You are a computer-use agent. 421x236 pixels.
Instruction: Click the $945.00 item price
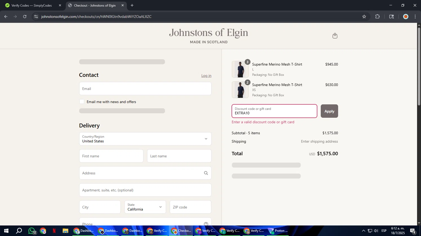point(331,64)
